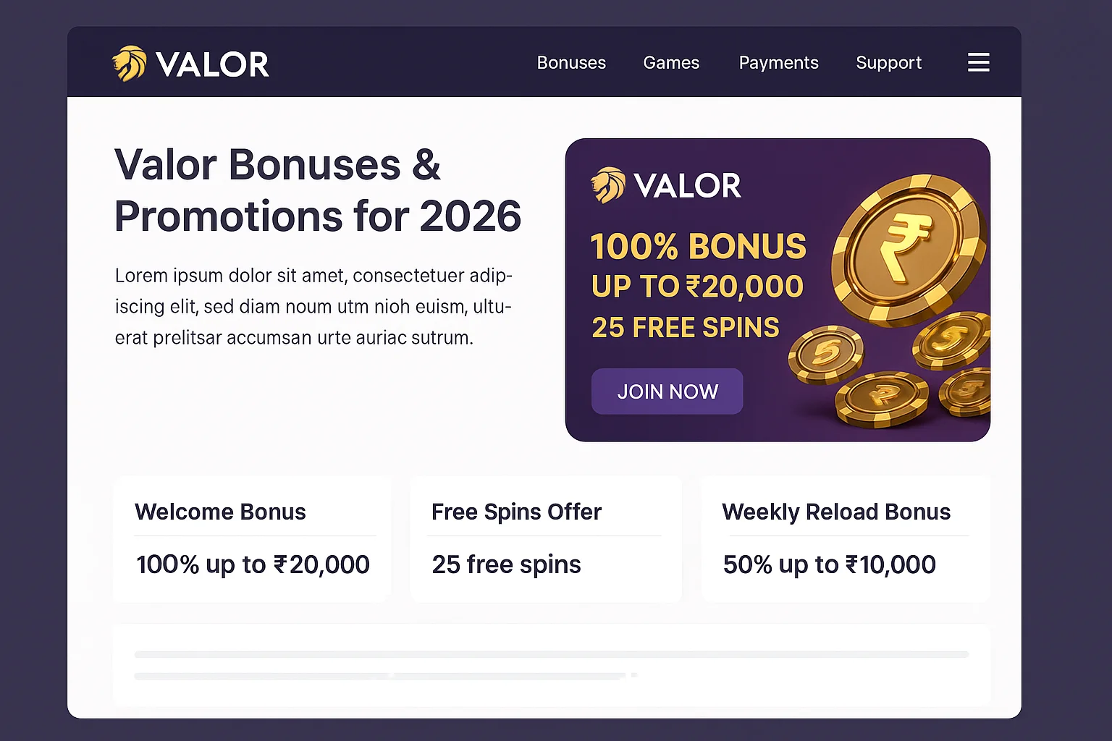Open the Payments page
Screen dimensions: 1112x741
[x=778, y=63]
